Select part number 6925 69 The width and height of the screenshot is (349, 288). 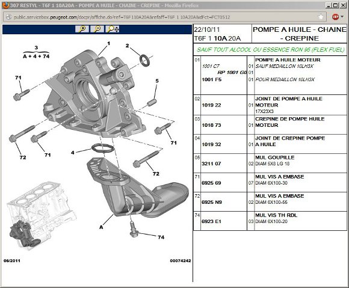click(211, 183)
